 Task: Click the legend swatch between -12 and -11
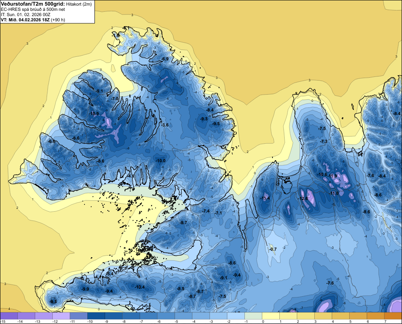coord(61,316)
